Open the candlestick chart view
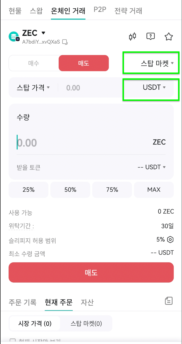 (132, 36)
